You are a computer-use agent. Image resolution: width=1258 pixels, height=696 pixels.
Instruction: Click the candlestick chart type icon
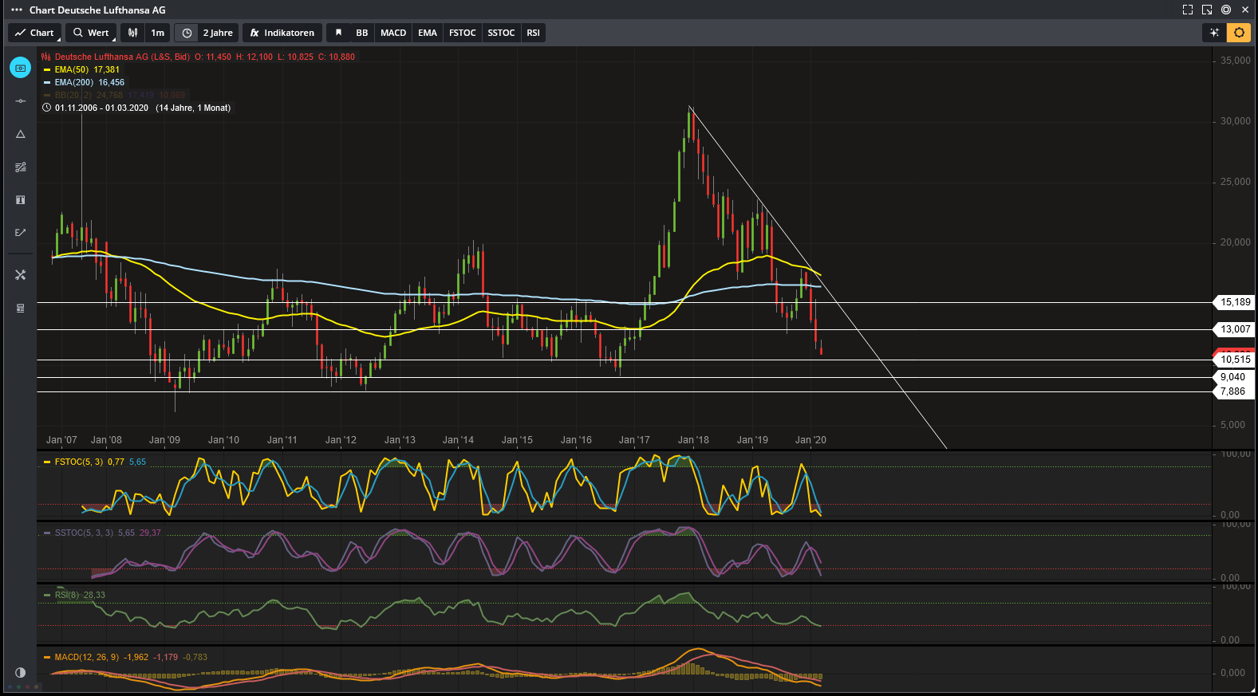(x=133, y=33)
